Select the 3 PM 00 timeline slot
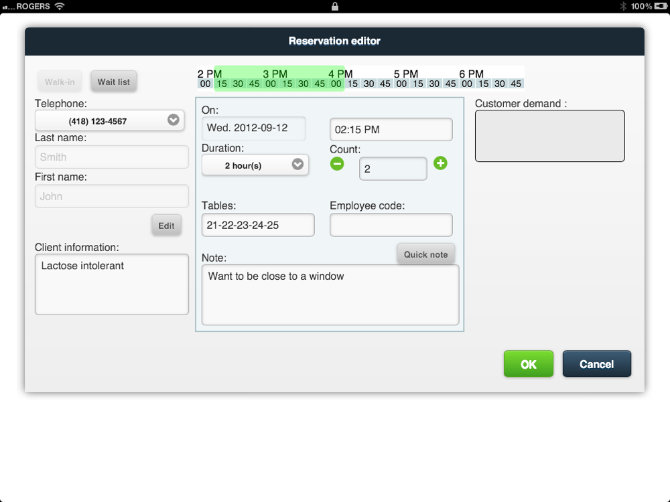 coord(271,84)
